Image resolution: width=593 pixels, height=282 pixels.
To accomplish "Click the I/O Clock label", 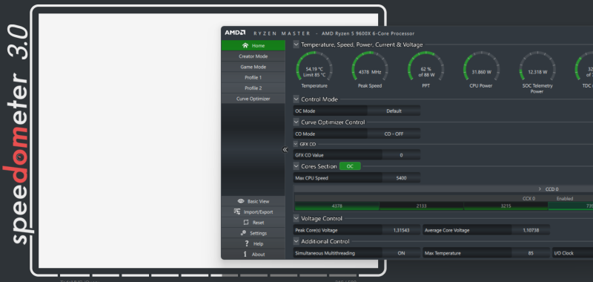I will tap(563, 253).
